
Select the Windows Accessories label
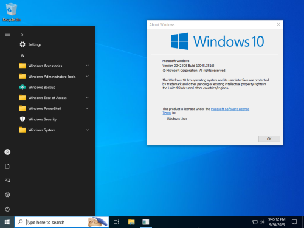tap(45, 66)
